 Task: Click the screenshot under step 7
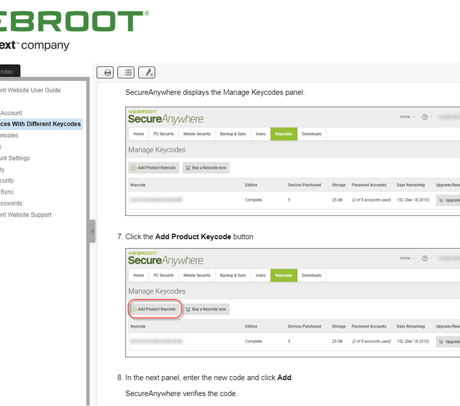coord(292,303)
